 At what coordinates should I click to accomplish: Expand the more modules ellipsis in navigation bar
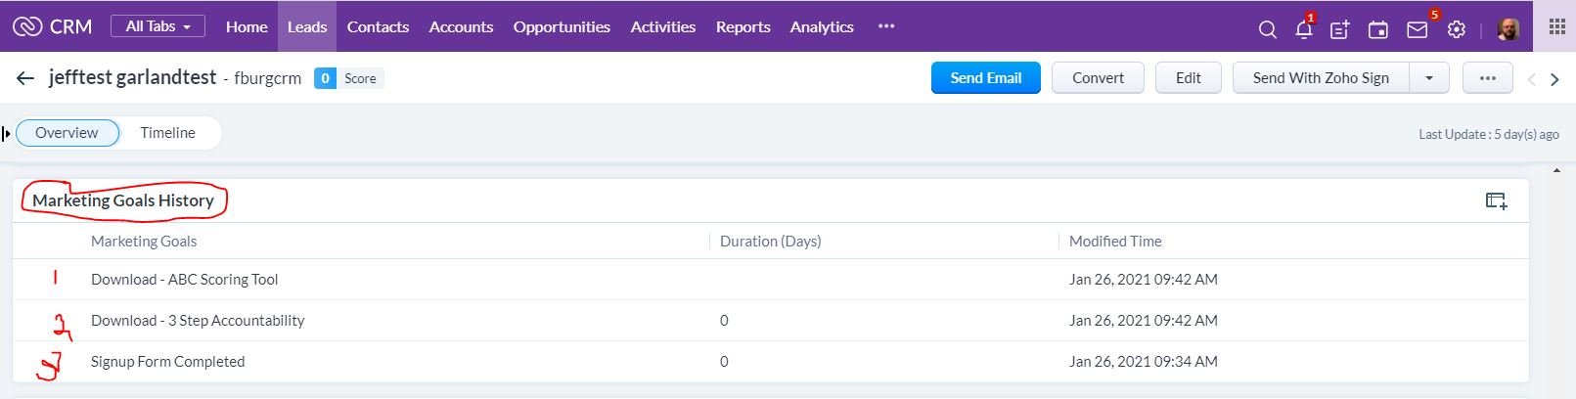[x=886, y=26]
